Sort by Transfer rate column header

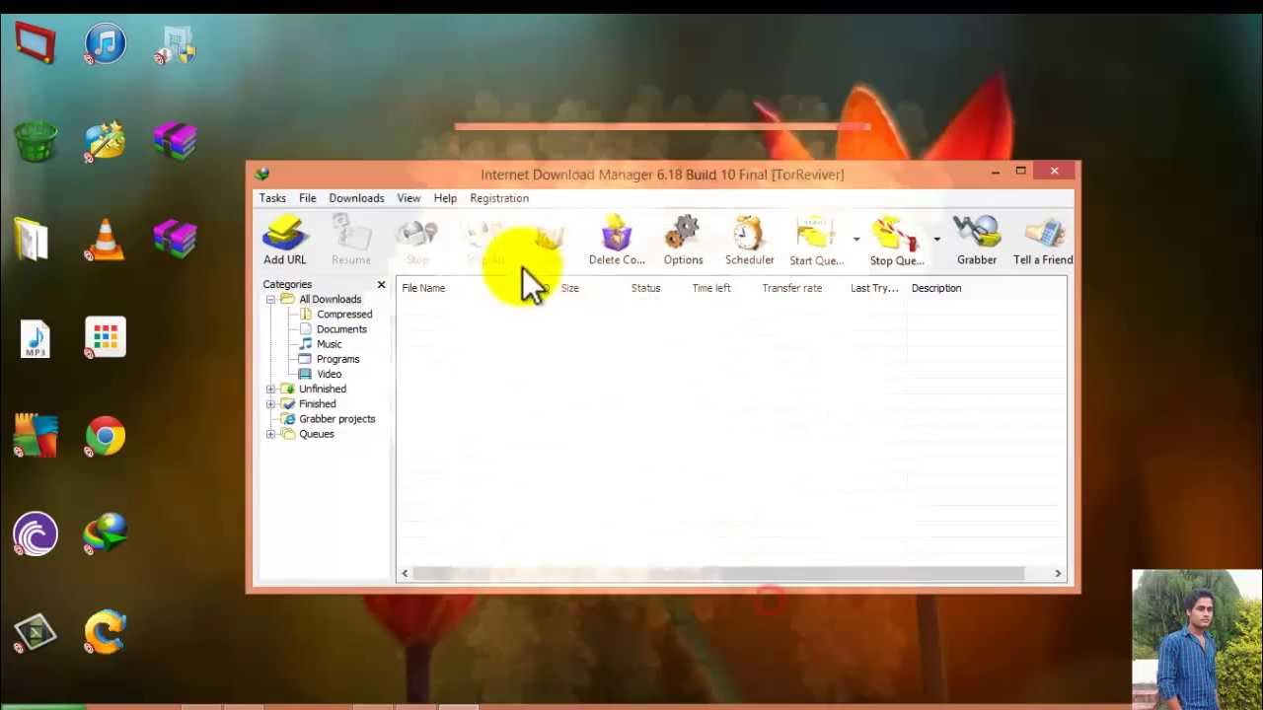pos(791,288)
